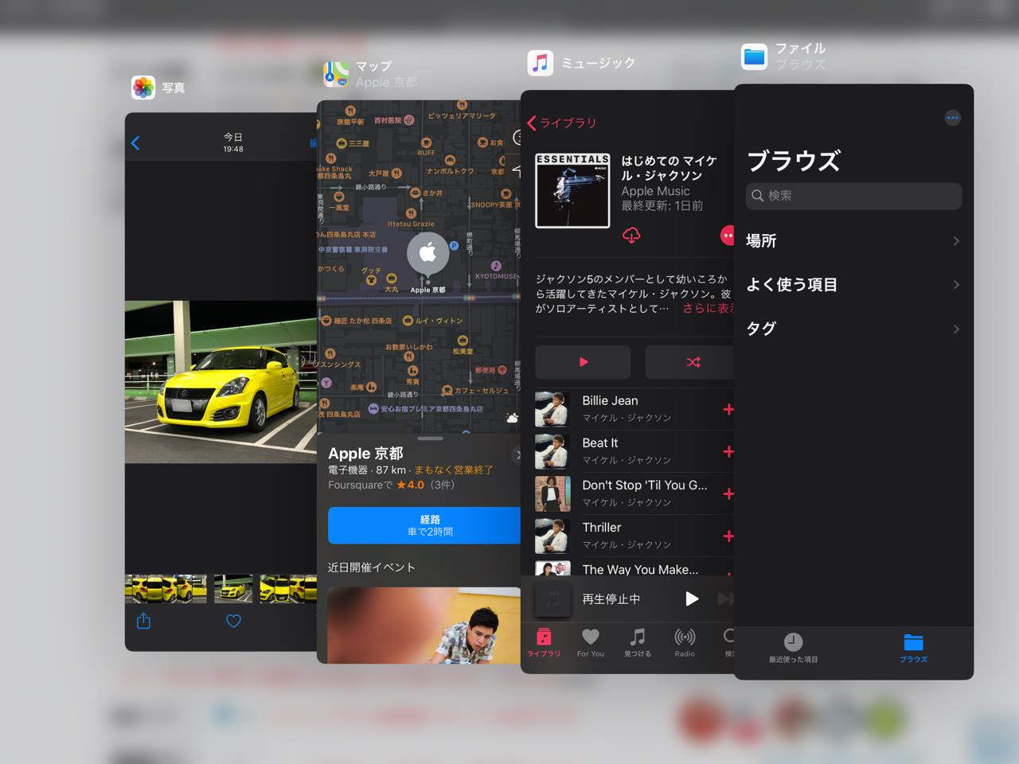
Task: Tap the red play button in Music
Action: point(583,362)
